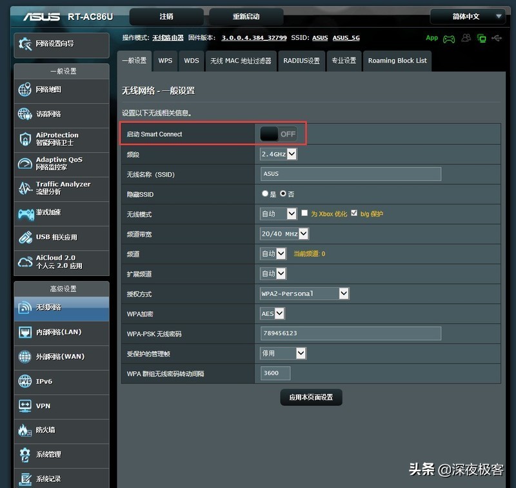Click the WPA-PSK 无线密码 input field
The height and width of the screenshot is (488, 516).
point(351,333)
